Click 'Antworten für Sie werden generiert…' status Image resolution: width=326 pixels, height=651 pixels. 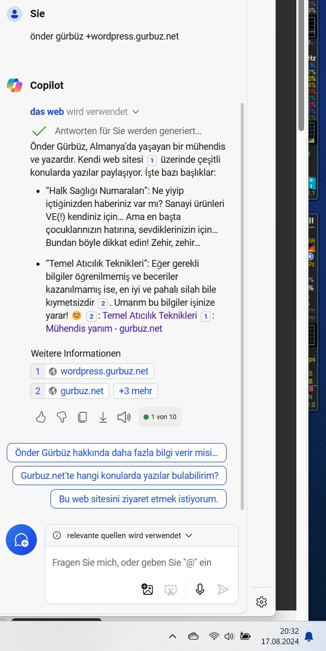pyautogui.click(x=128, y=131)
